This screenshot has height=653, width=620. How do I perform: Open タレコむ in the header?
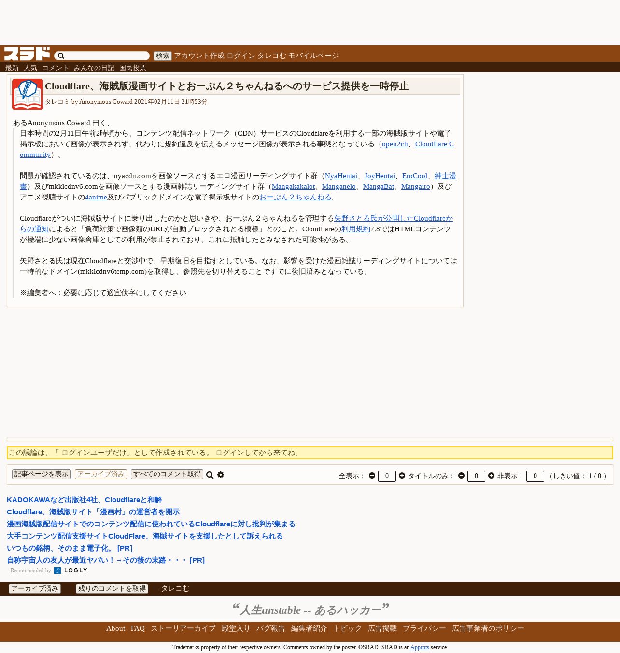tap(271, 56)
